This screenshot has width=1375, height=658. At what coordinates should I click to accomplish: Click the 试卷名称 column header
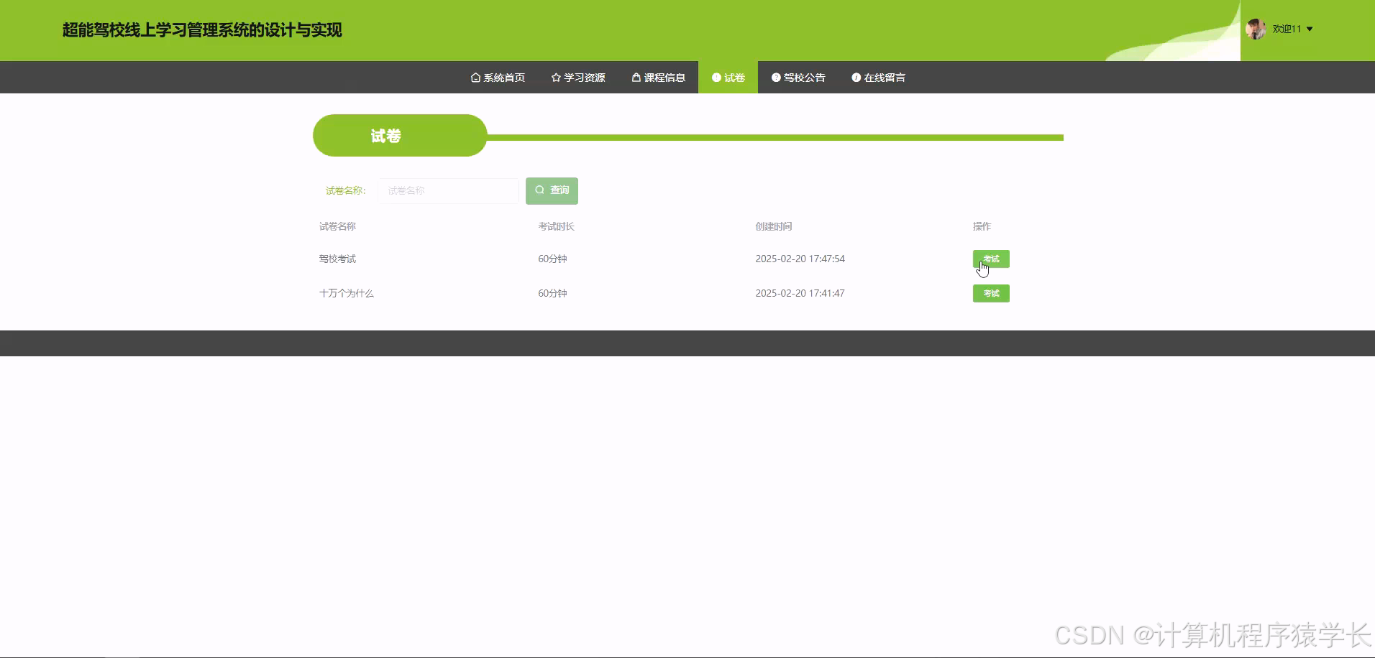tap(337, 226)
